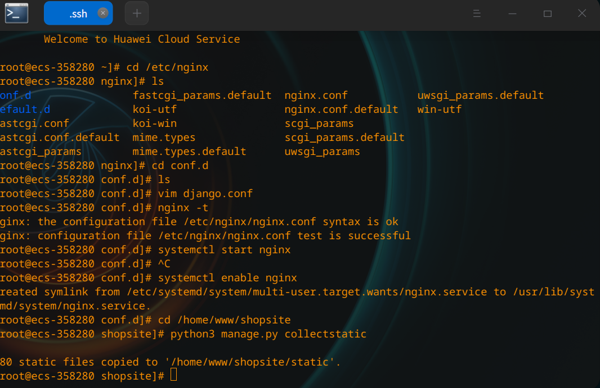Image resolution: width=600 pixels, height=388 pixels.
Task: Click the nginx.conf.default file name
Action: coord(341,109)
